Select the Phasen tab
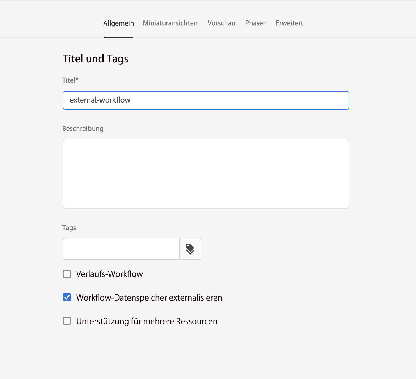Viewport: 416px width, 379px height. [256, 23]
